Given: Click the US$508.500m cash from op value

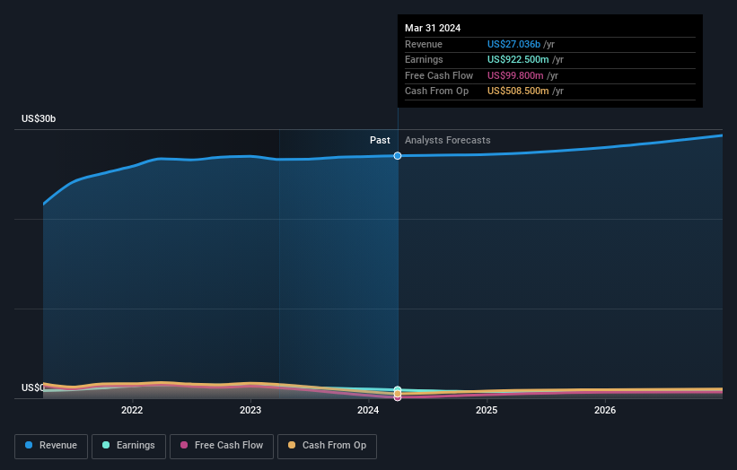Looking at the screenshot, I should tap(518, 91).
